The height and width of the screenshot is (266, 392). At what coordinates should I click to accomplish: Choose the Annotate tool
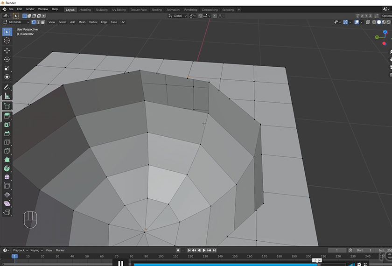click(x=7, y=87)
